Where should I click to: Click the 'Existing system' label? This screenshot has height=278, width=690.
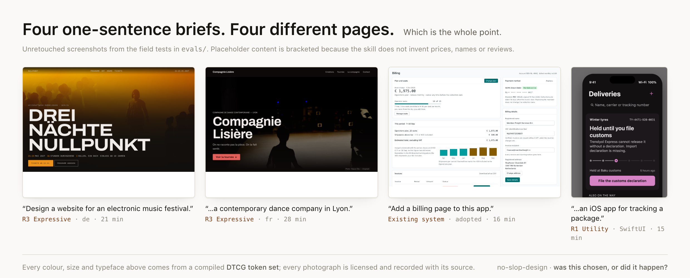click(x=416, y=219)
